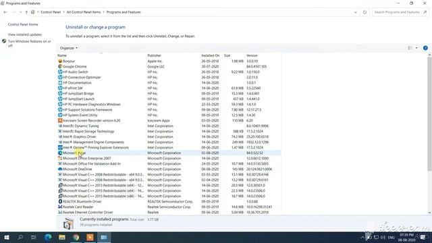Launch Microsoft Edge from taskbar
The image size is (432, 243).
click(x=48, y=237)
